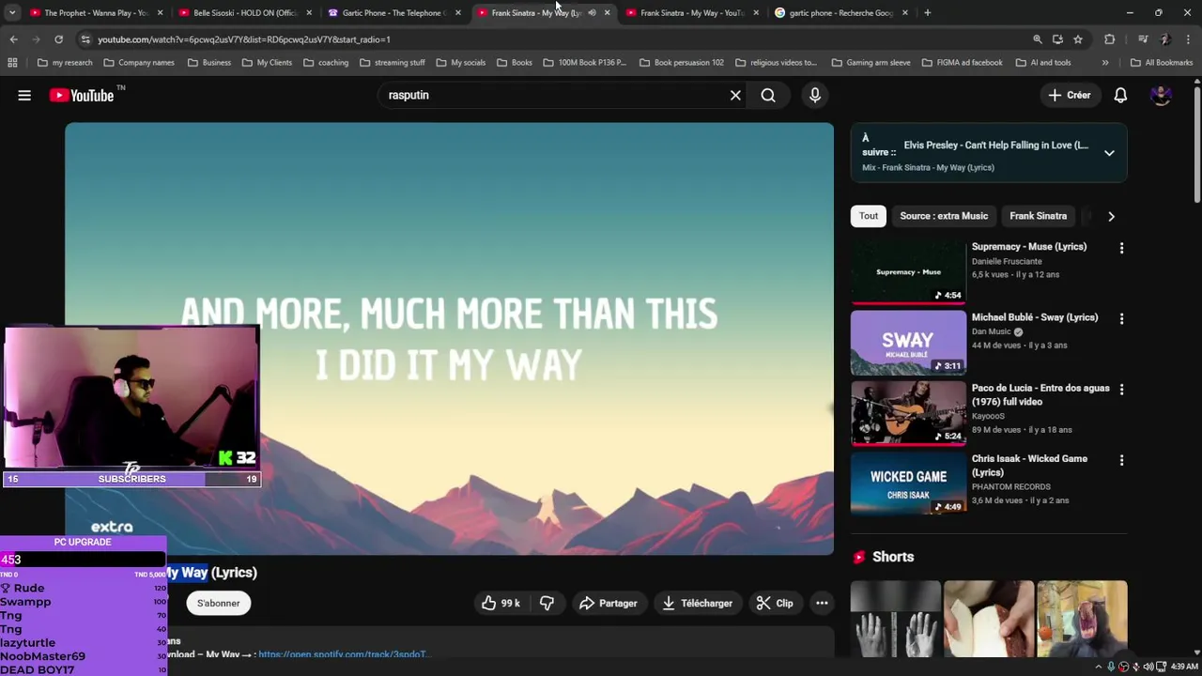The width and height of the screenshot is (1202, 676).
Task: Open the hands Shorts thumbnail
Action: tap(895, 620)
